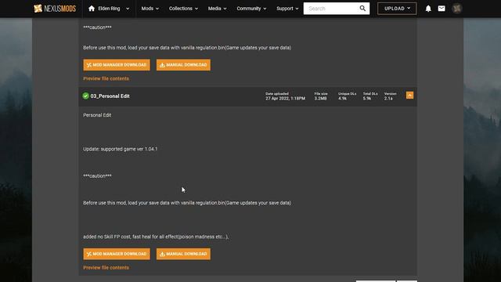Open the notifications bell
Viewport: 501px width, 282px height.
(x=428, y=9)
